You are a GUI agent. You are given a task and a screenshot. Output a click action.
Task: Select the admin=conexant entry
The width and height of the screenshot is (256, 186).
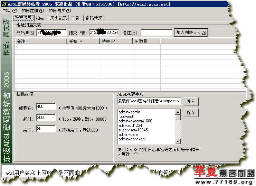pos(132,139)
